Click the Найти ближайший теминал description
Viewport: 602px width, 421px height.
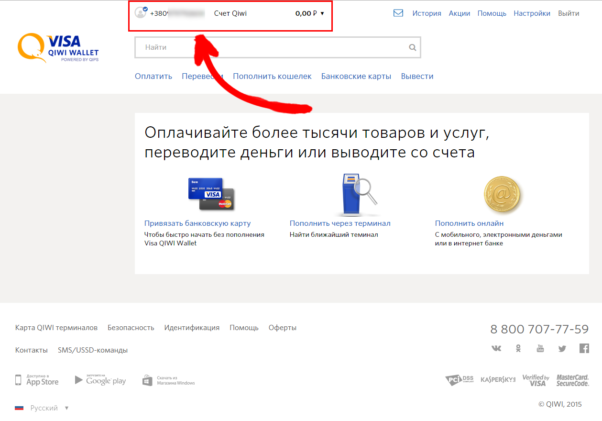point(334,235)
